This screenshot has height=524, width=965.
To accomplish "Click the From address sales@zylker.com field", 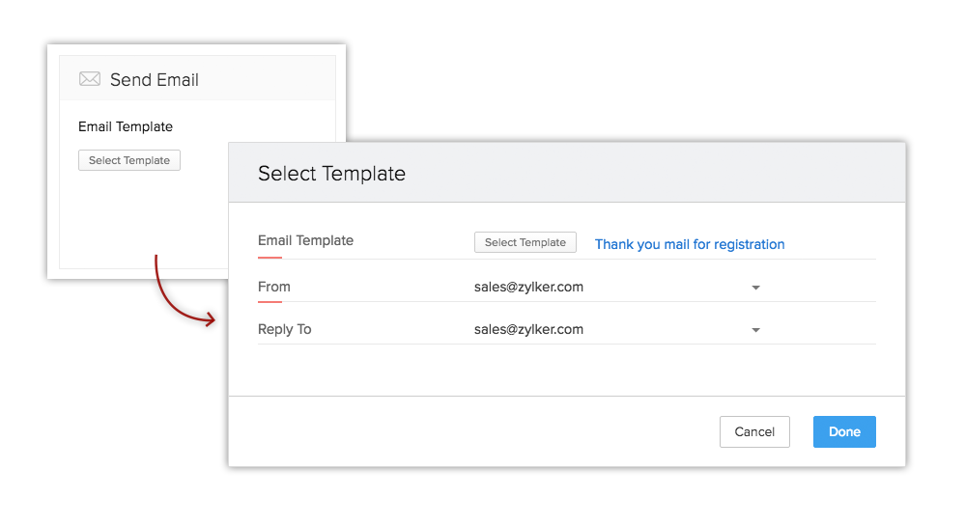I will coord(528,287).
